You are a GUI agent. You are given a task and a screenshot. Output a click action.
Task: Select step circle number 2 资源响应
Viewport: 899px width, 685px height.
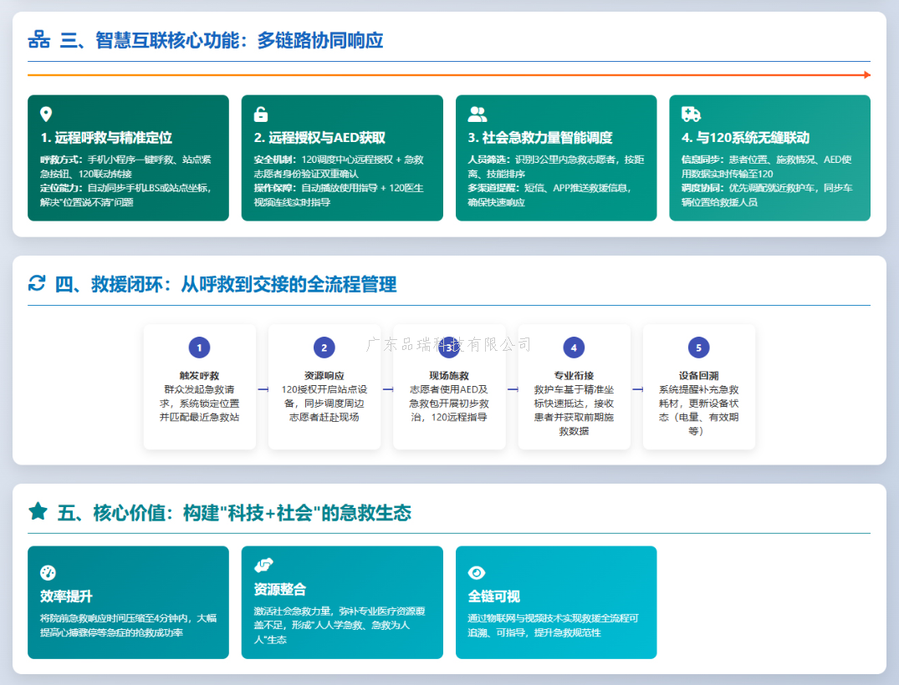click(324, 348)
